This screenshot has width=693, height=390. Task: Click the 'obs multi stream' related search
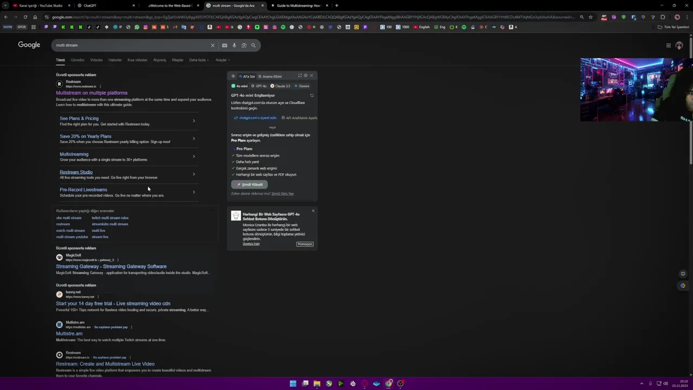69,218
